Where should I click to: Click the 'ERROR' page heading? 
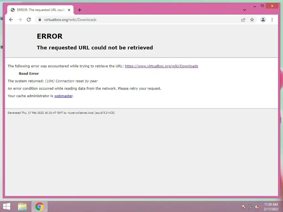click(50, 36)
